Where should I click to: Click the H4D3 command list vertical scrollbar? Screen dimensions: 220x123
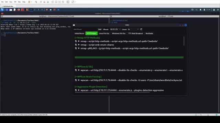point(184,41)
